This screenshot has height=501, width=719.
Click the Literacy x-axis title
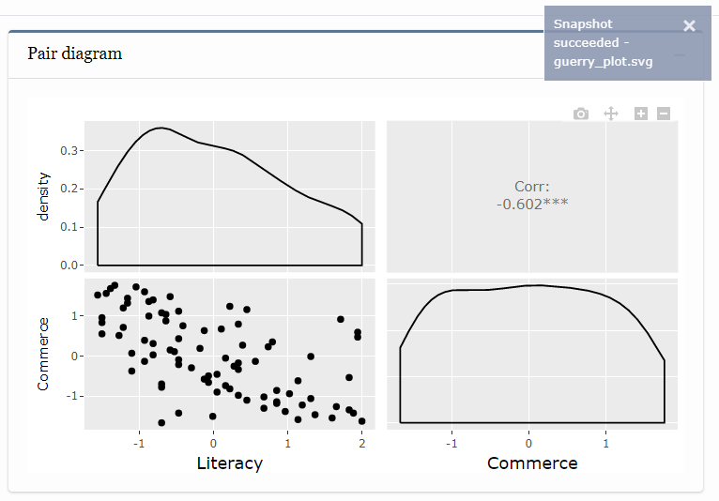(x=230, y=463)
